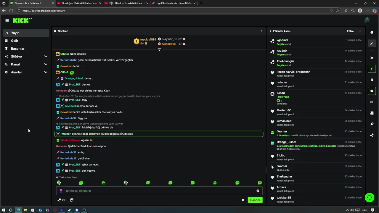379x213 pixels.
Task: Click the channel points infinity icon
Action: point(62,200)
